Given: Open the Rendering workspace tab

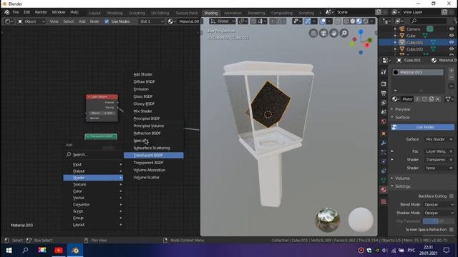Looking at the screenshot, I should (256, 13).
